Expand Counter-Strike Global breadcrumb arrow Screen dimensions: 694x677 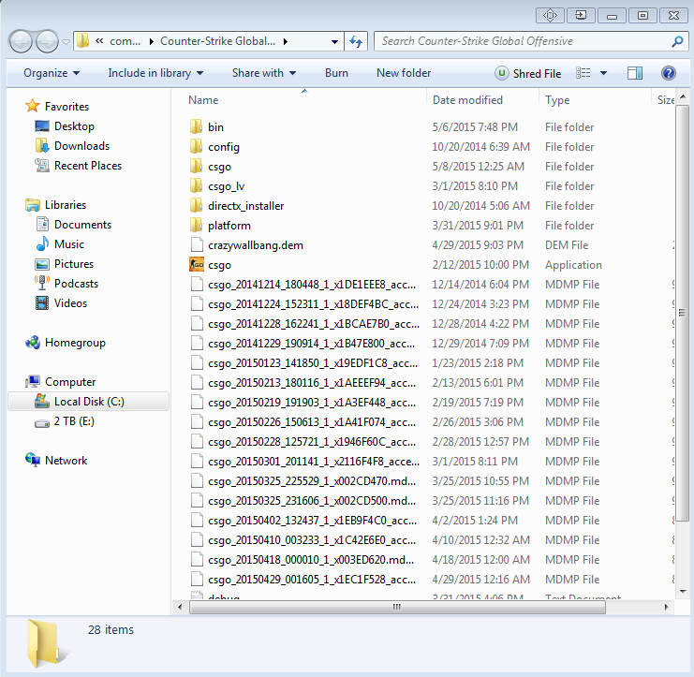(286, 41)
